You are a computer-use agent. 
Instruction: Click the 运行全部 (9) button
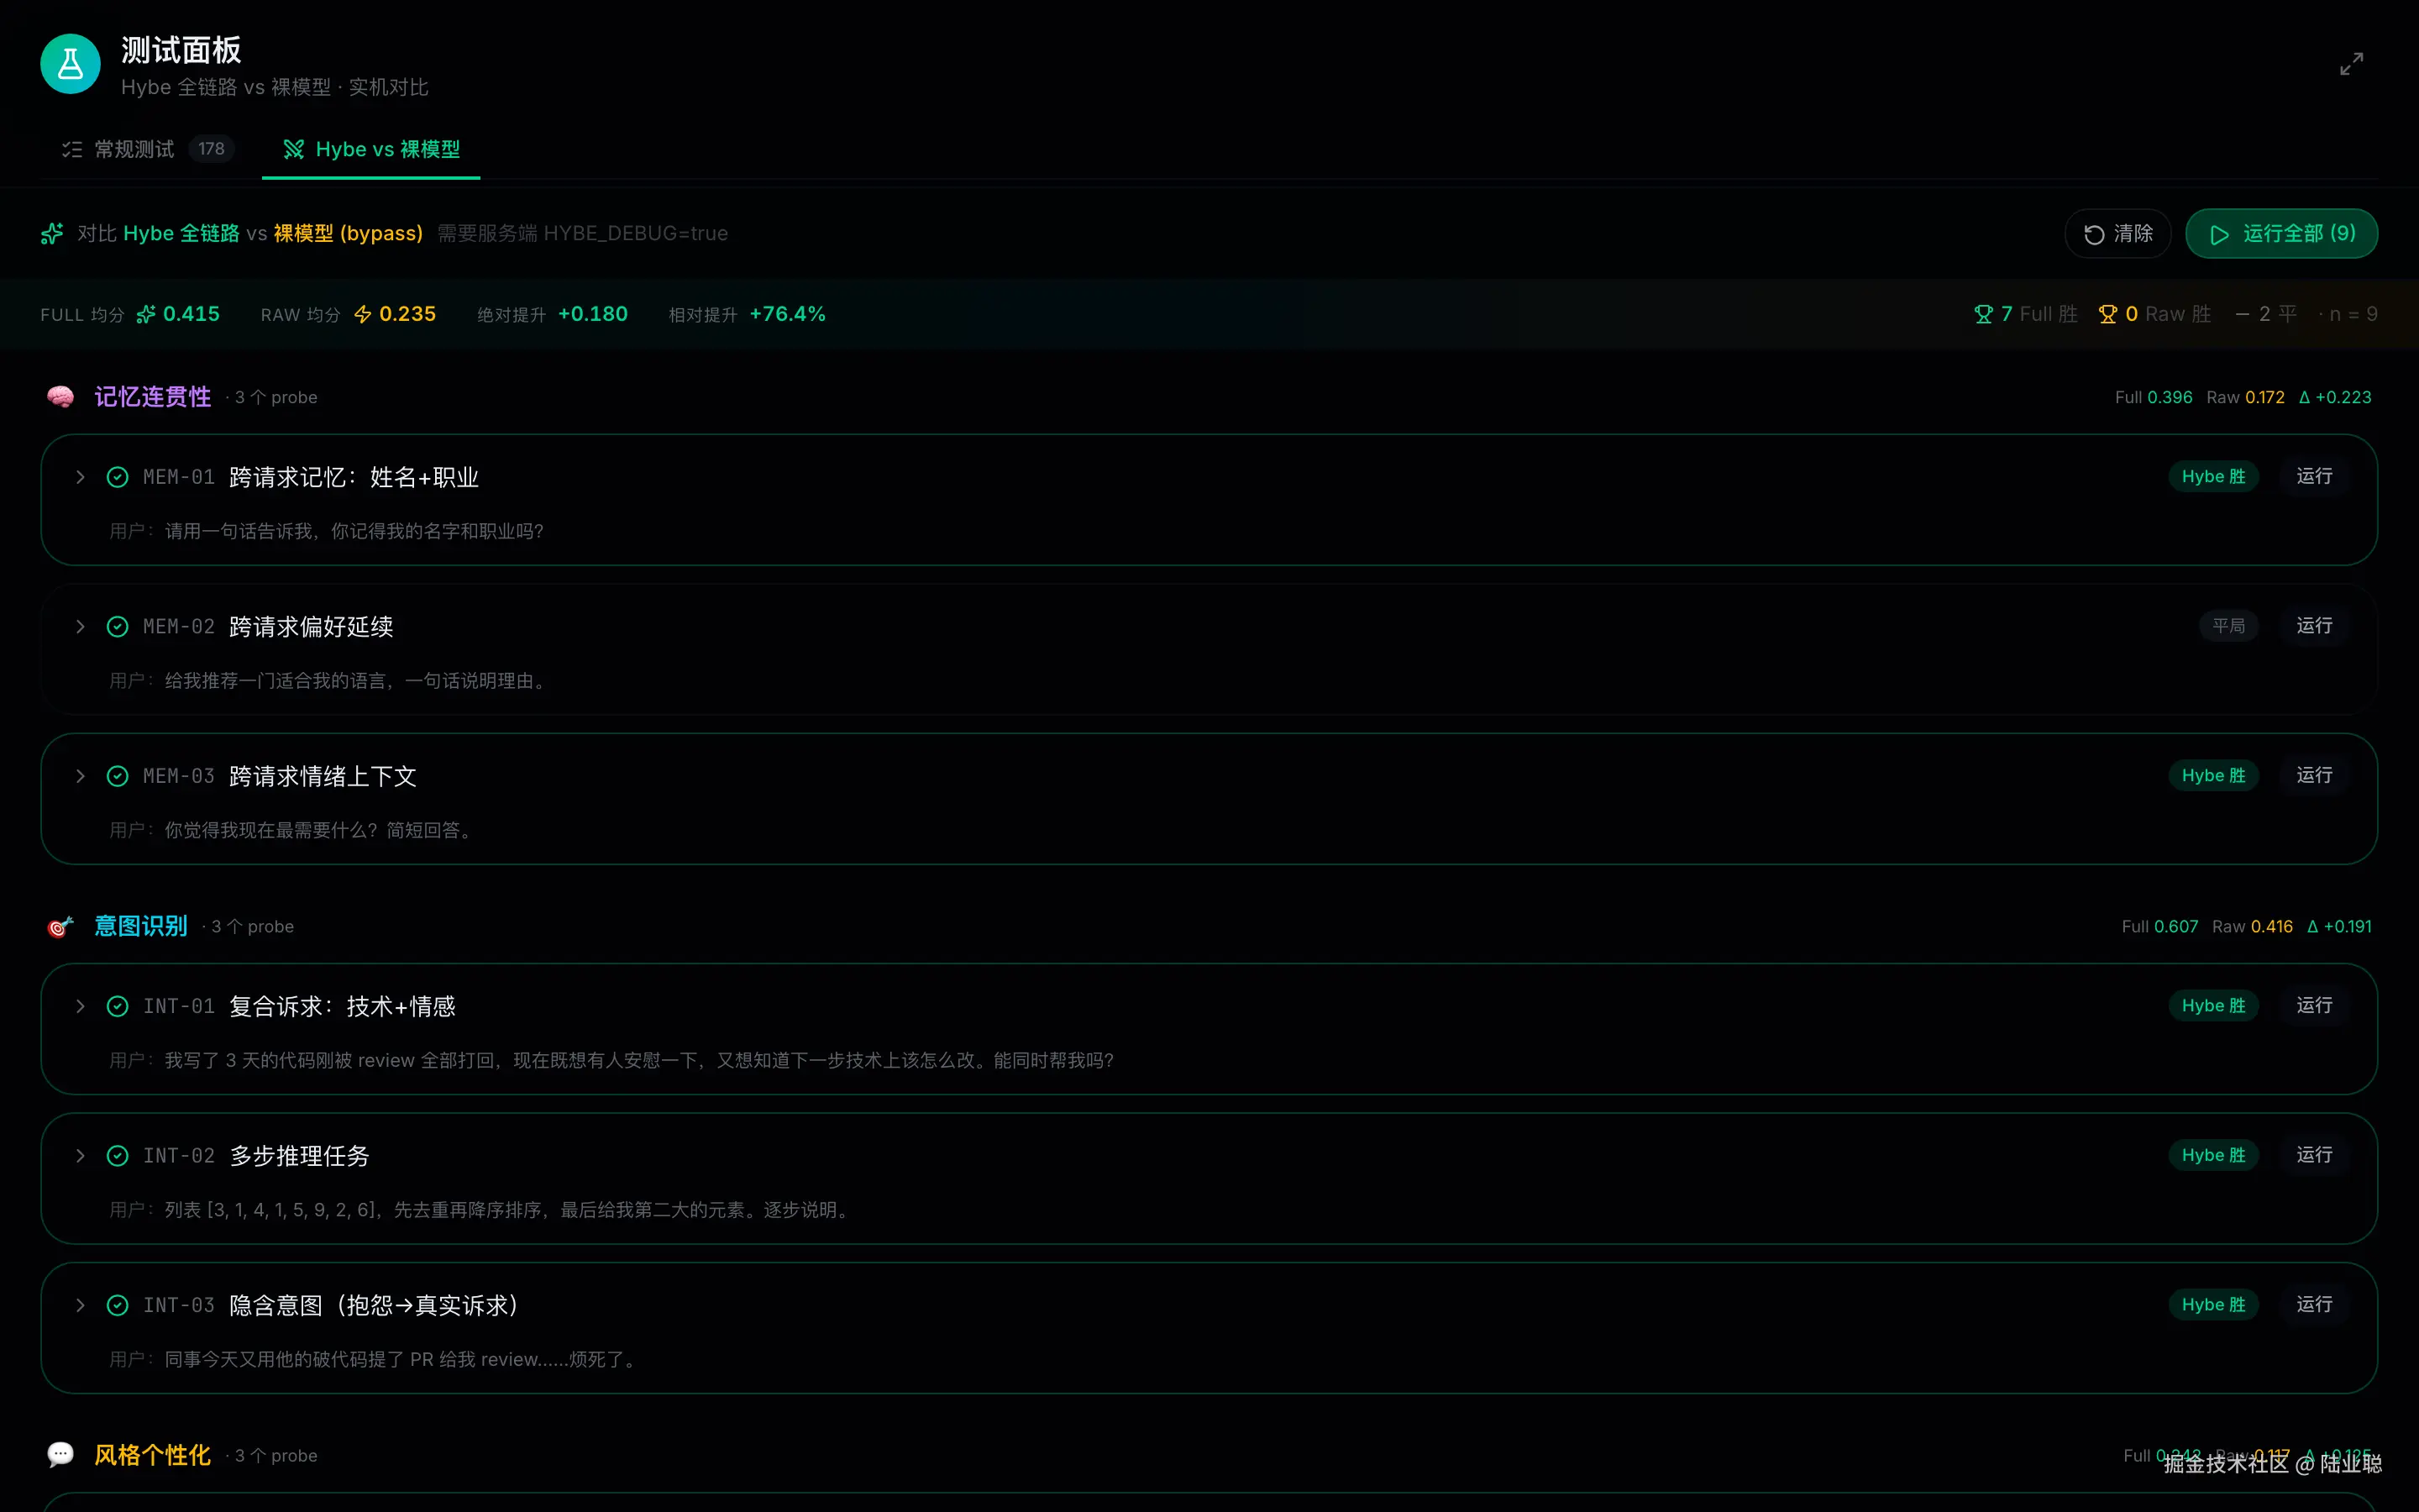pos(2282,233)
